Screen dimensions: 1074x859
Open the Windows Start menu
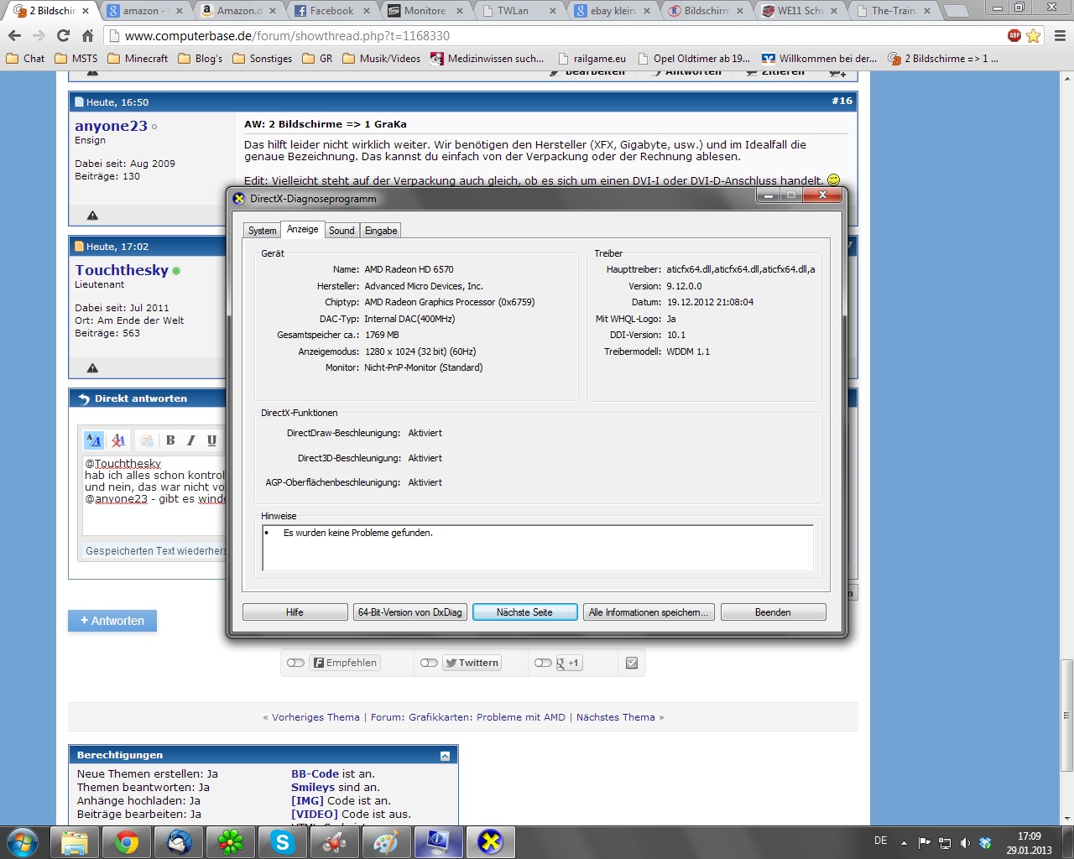point(23,842)
